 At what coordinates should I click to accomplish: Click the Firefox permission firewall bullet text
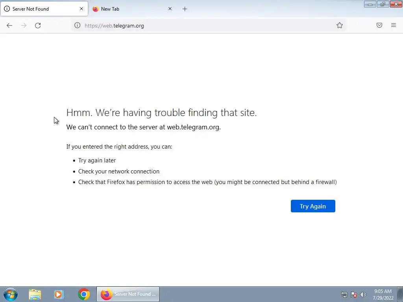pyautogui.click(x=207, y=182)
